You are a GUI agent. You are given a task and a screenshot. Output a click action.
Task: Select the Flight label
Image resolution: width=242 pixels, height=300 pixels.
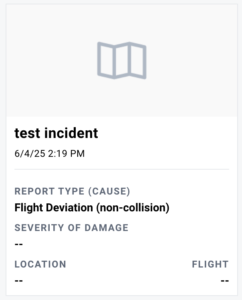tap(210, 264)
